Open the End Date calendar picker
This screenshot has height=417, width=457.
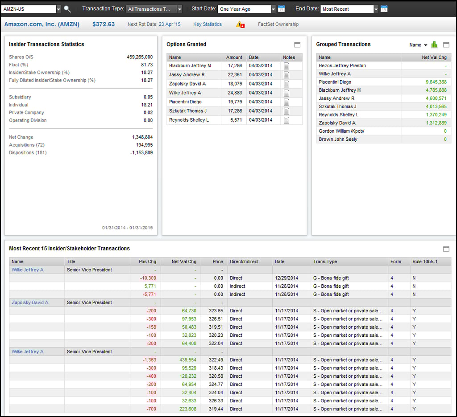[x=384, y=9]
